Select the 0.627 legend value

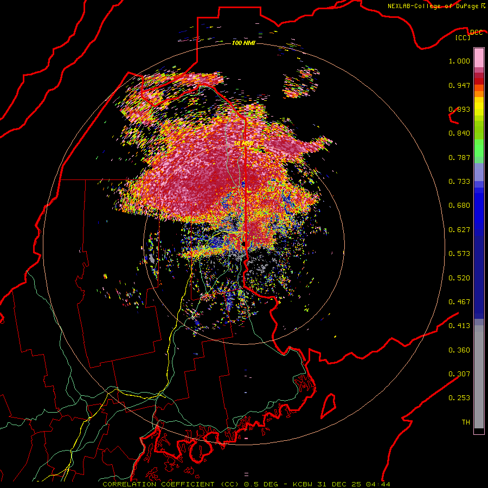point(459,230)
